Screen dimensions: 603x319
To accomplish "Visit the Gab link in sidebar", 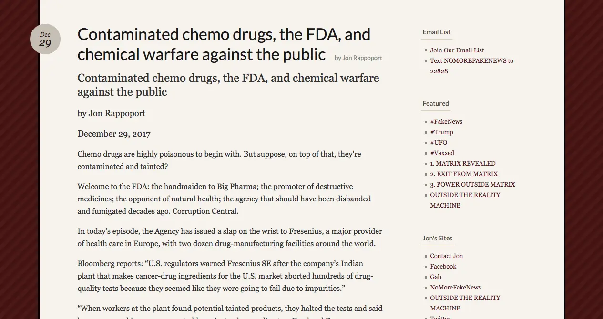I will (435, 277).
